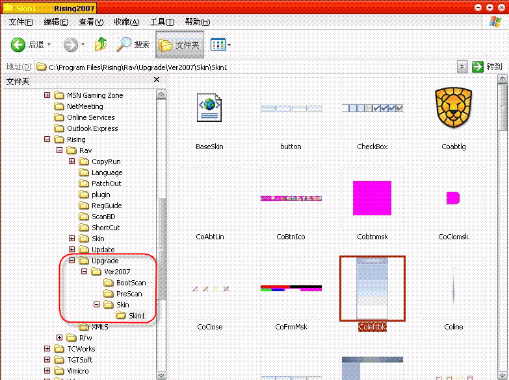Select the CoFrmMsk color bars thumbnail
The image size is (509, 380).
tap(291, 288)
